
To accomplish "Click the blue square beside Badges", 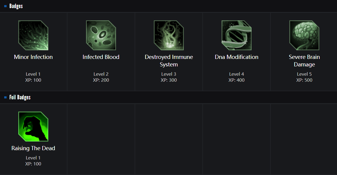I will point(5,6).
